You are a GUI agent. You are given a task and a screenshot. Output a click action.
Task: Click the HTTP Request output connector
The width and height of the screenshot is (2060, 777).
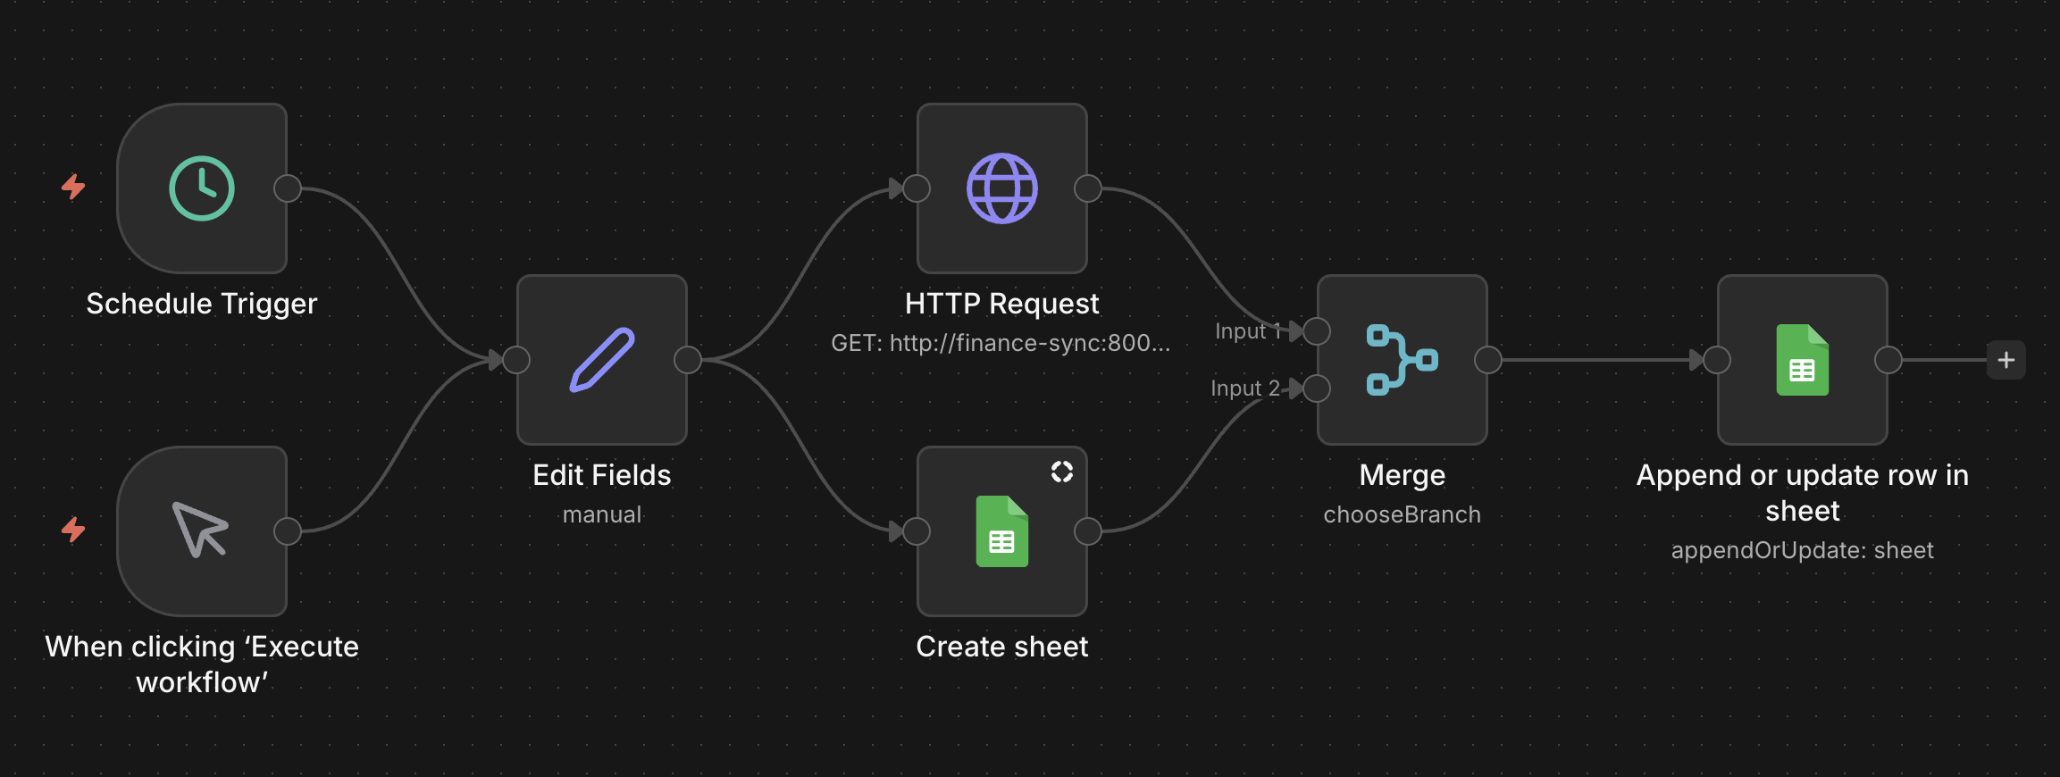pos(1088,188)
